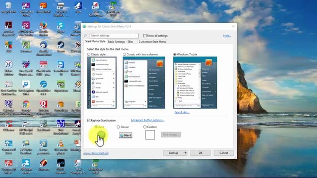The width and height of the screenshot is (317, 178).
Task: Open the Skype desktop shortcut
Action: coord(60,27)
